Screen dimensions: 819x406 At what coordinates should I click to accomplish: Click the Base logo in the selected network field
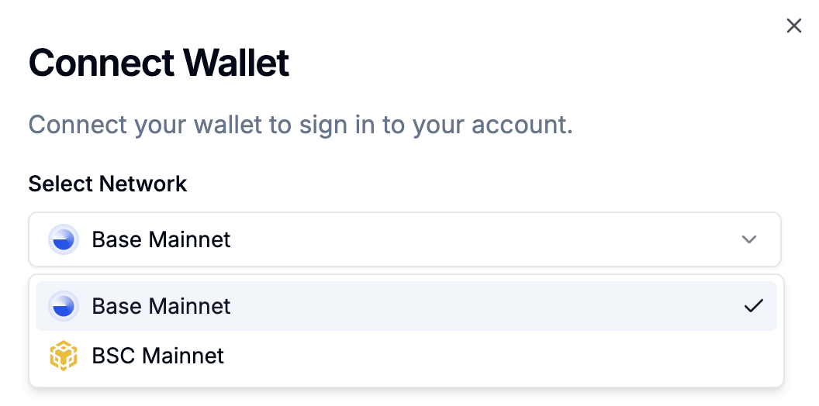(64, 239)
